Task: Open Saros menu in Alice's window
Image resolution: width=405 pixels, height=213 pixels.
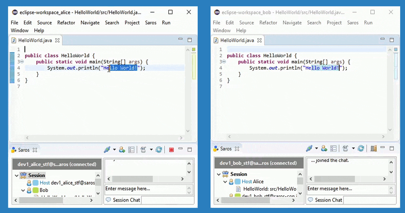Action: point(151,23)
